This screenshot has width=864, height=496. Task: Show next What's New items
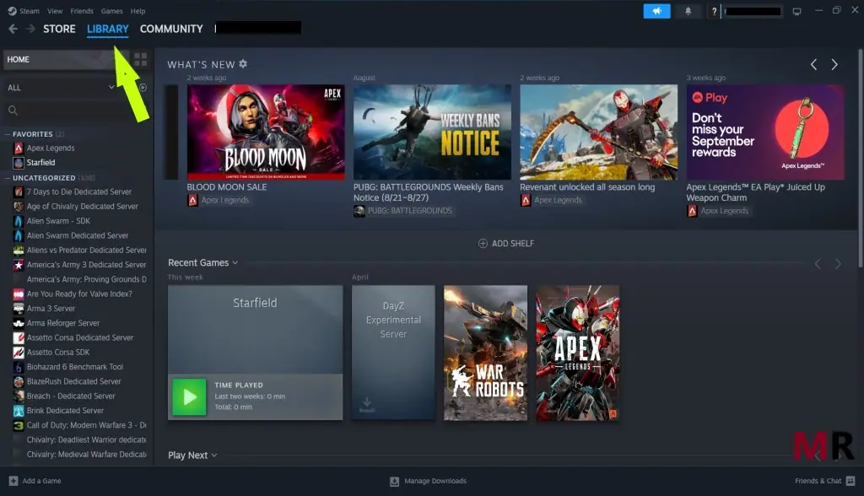(834, 64)
